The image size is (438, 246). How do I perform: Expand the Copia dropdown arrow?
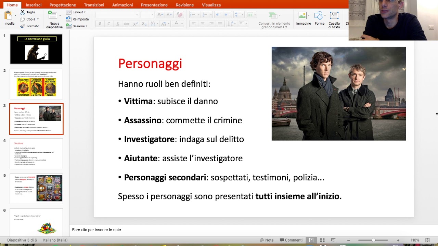(38, 19)
